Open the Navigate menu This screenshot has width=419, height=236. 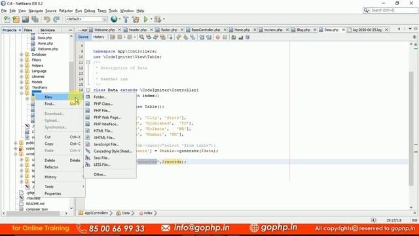(x=35, y=10)
